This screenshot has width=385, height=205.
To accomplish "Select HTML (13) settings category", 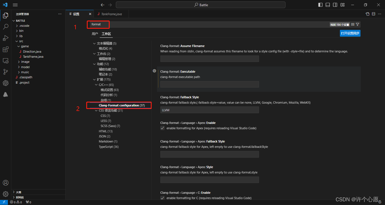I will 106,131.
